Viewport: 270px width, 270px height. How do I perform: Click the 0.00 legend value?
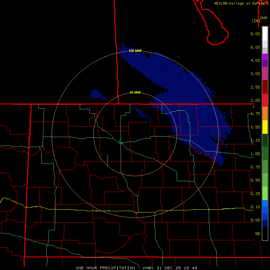255,220
